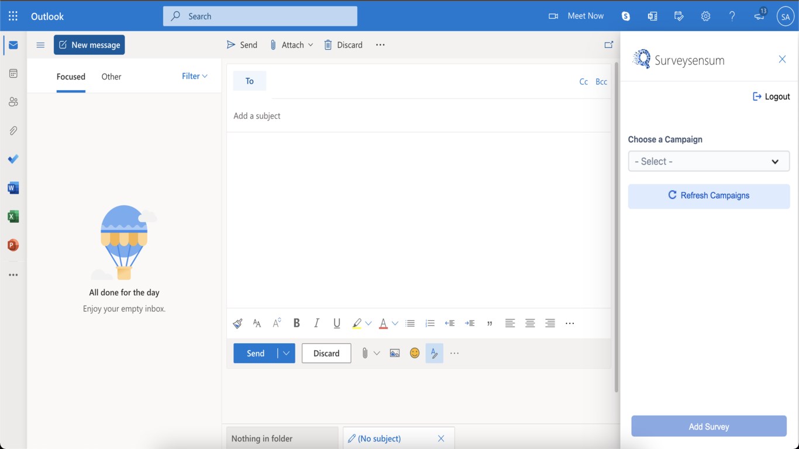Launch Excel from the left rail
The width and height of the screenshot is (799, 449).
pos(13,216)
